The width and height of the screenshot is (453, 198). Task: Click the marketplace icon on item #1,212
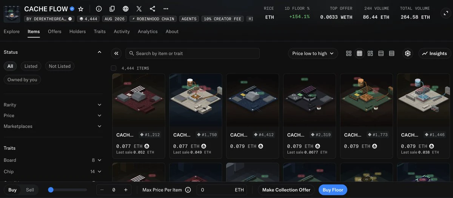click(147, 146)
